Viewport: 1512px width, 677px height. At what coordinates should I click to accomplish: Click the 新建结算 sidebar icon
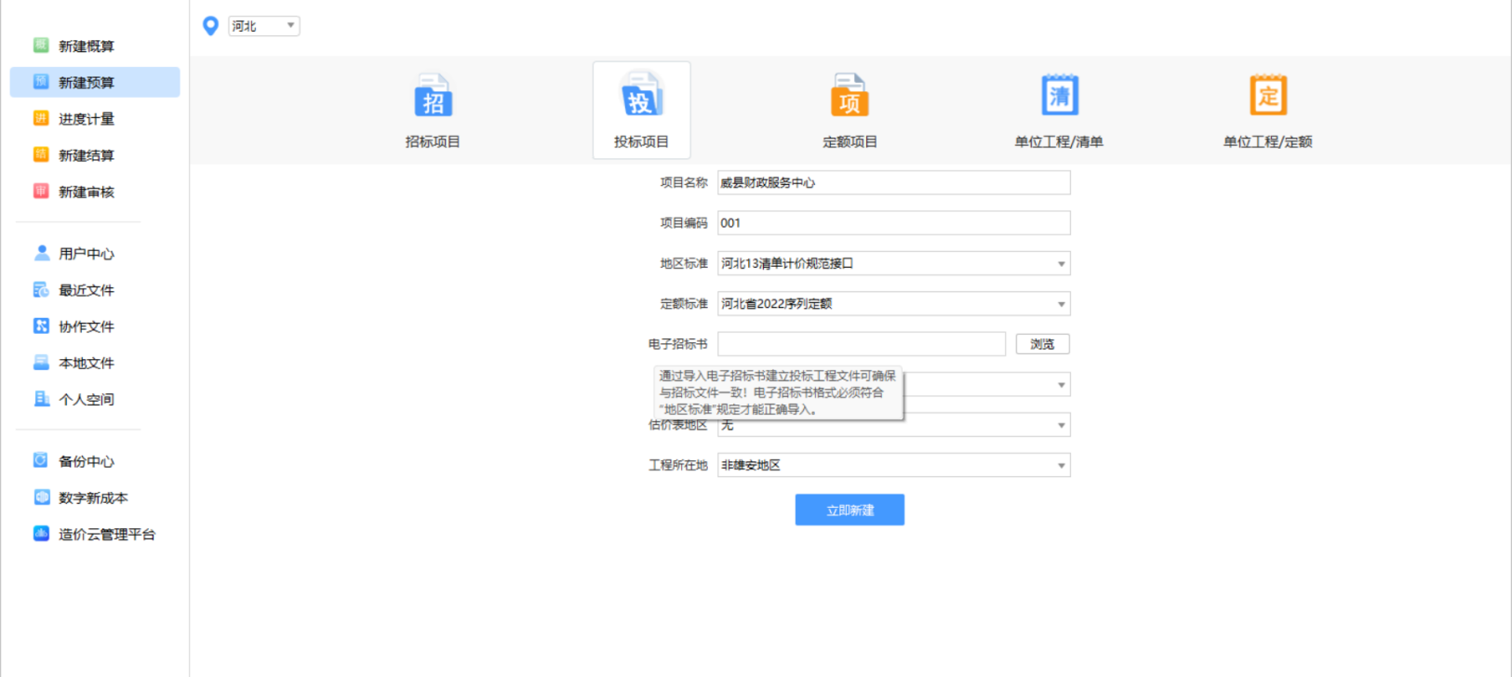click(41, 154)
